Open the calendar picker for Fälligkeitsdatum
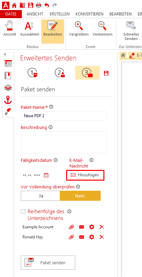This screenshot has width=142, height=277. (46, 175)
